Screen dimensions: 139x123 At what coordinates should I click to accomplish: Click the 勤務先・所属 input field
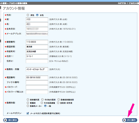pyautogui.click(x=37, y=69)
